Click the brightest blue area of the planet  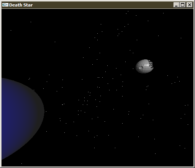[x=5, y=115]
